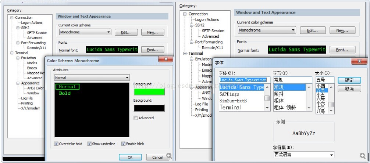Enable the Advanced checkbox in Color Scheme
370x163 pixels.
coord(136,118)
